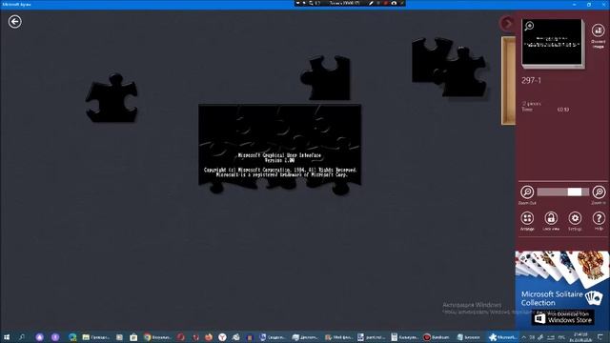Arrange the puzzle pieces with Arrange button
The width and height of the screenshot is (610, 343).
pyautogui.click(x=527, y=218)
